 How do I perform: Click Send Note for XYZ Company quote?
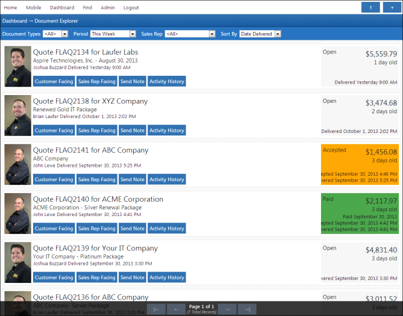coord(132,131)
